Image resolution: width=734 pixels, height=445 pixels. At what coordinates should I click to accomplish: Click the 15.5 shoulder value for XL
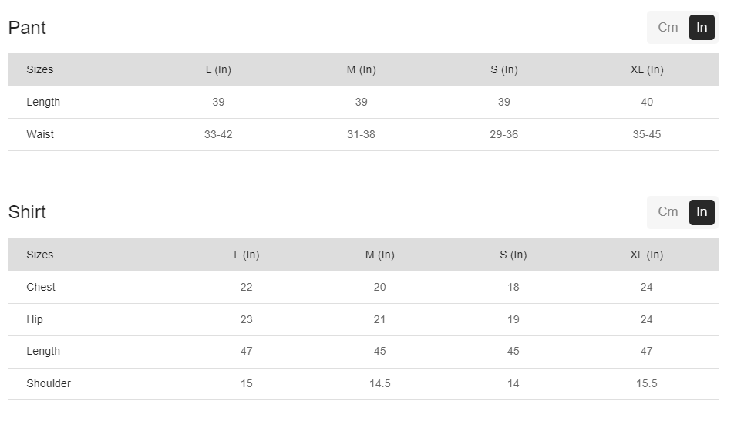pos(646,383)
